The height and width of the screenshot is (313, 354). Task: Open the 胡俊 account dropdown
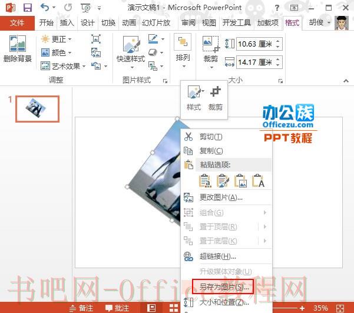(x=320, y=22)
